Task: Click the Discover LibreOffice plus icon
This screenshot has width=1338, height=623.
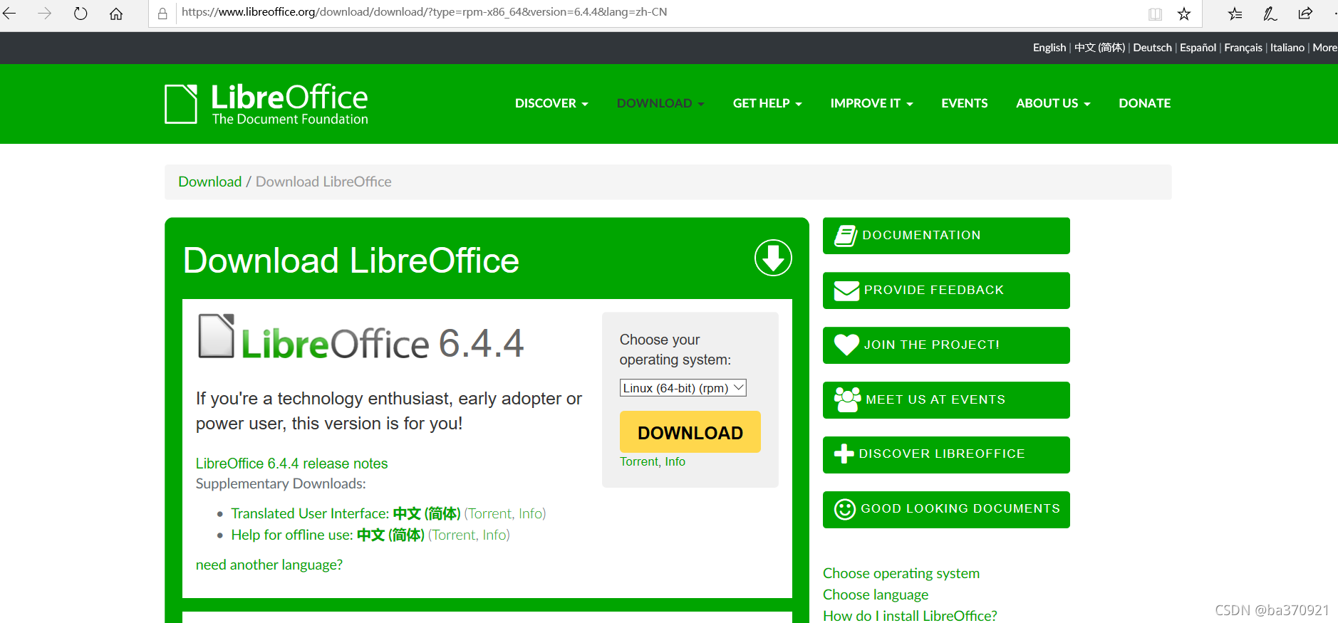Action: [844, 454]
